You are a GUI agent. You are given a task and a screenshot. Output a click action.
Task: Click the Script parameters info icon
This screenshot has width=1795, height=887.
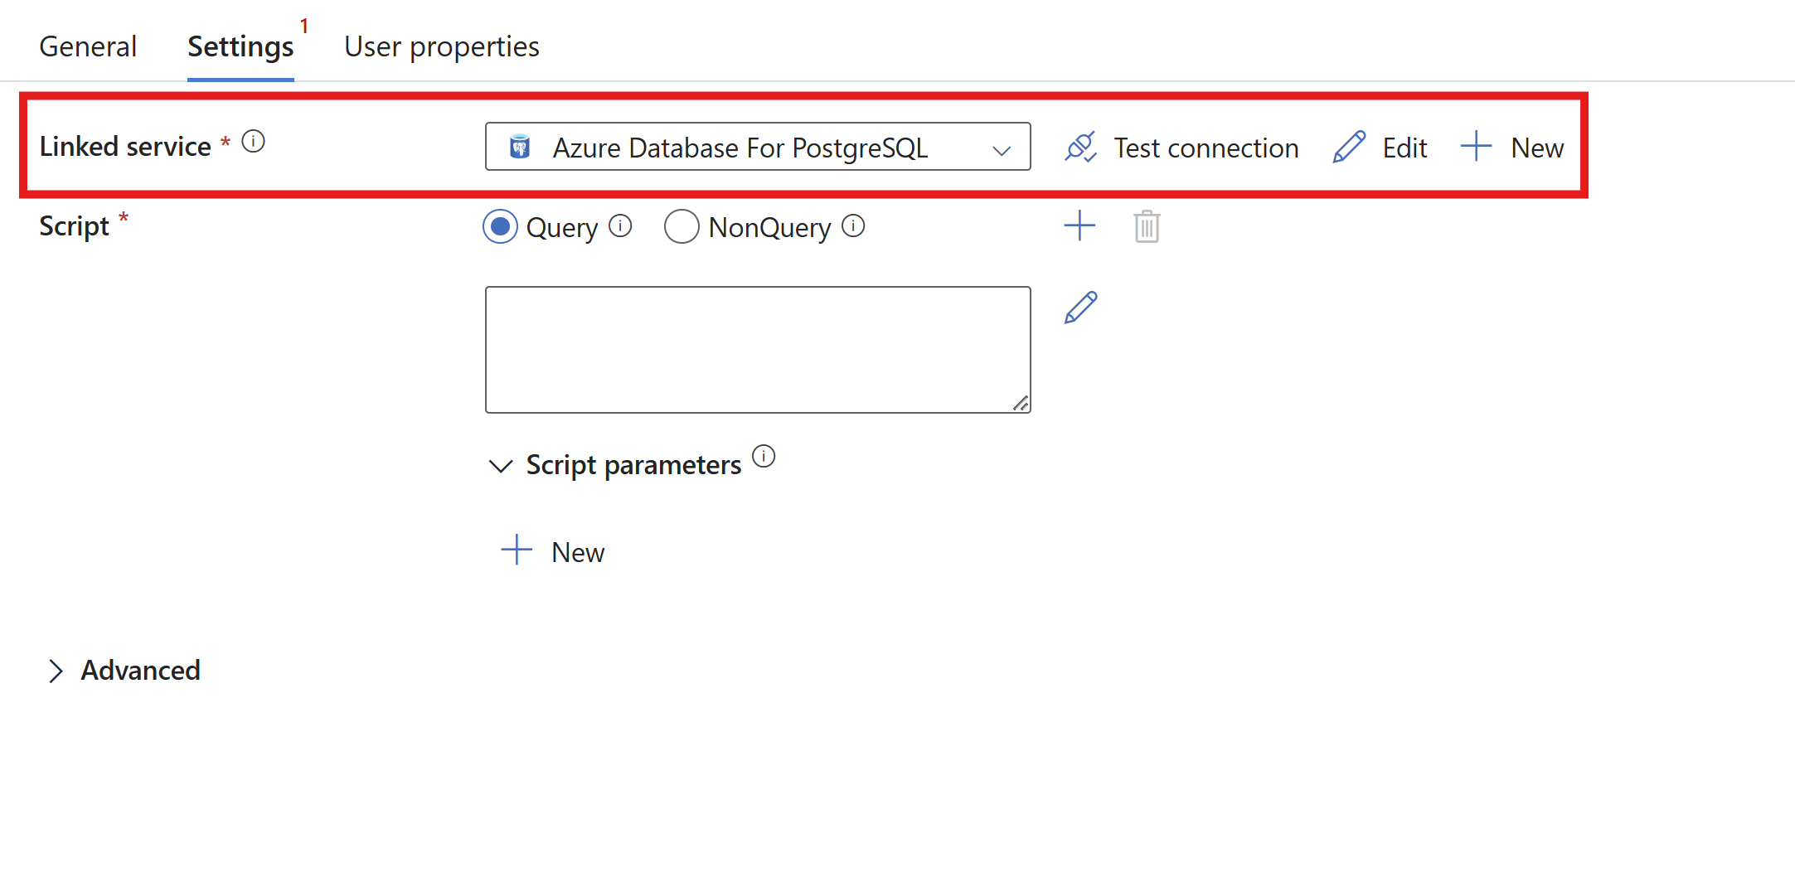tap(764, 456)
